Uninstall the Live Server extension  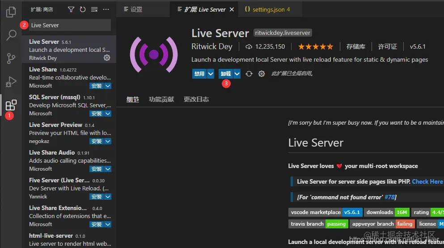coord(226,74)
